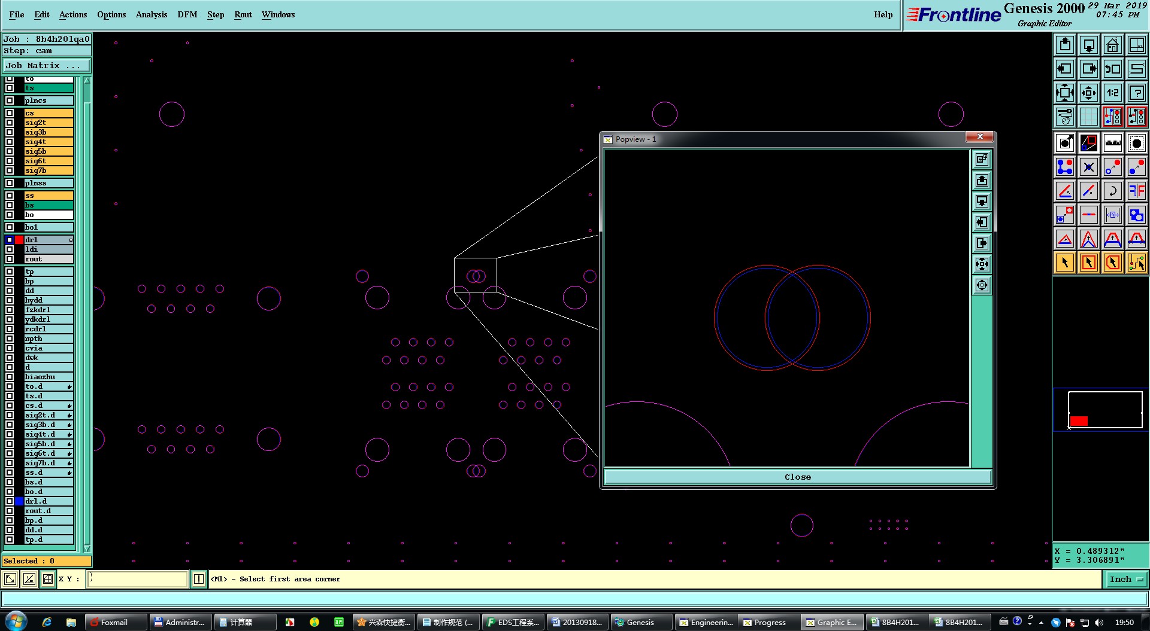The width and height of the screenshot is (1150, 631).
Task: Click the mirror F icon
Action: coord(1137,191)
